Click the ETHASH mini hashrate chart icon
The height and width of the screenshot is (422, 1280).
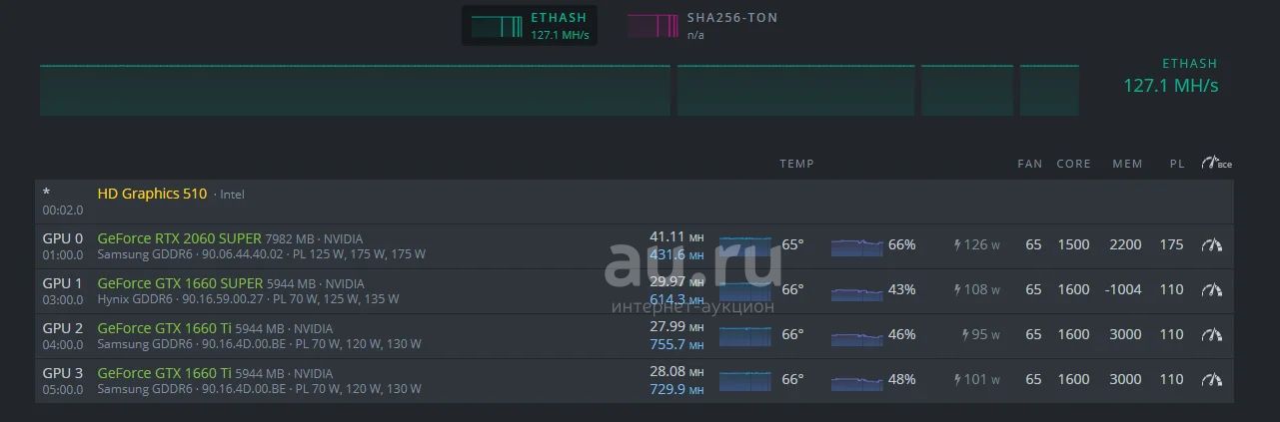(497, 26)
